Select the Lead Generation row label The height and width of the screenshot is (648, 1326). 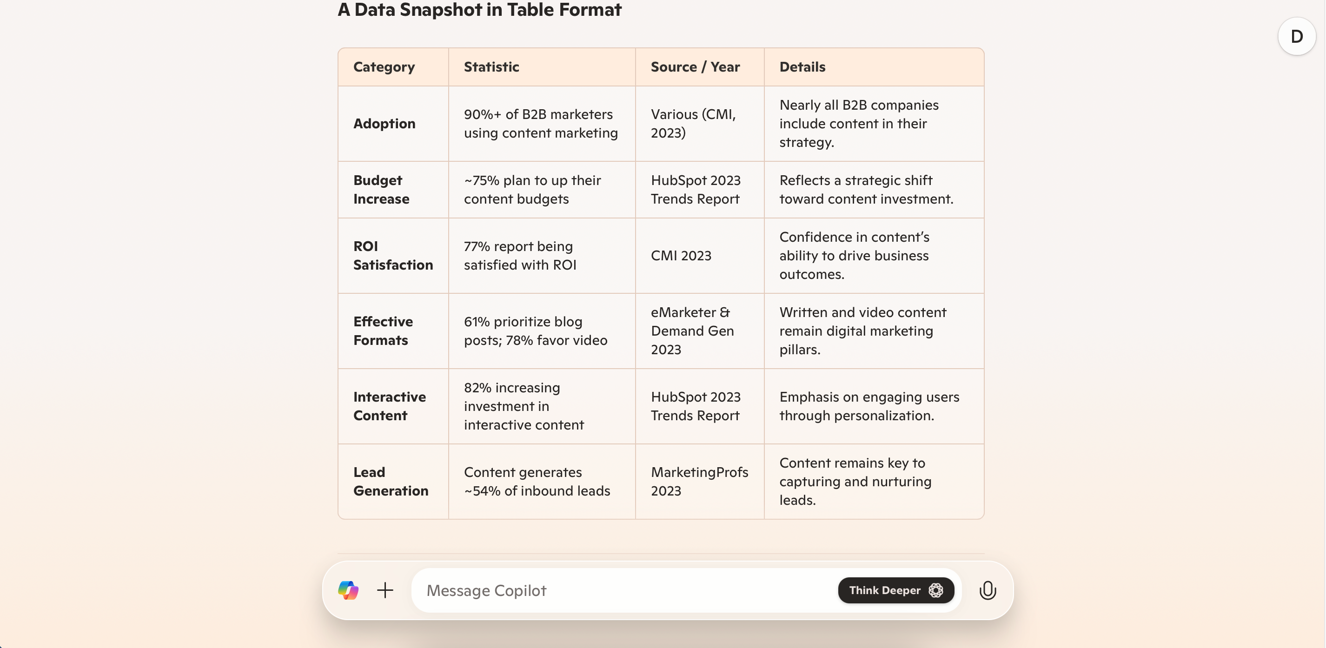391,481
